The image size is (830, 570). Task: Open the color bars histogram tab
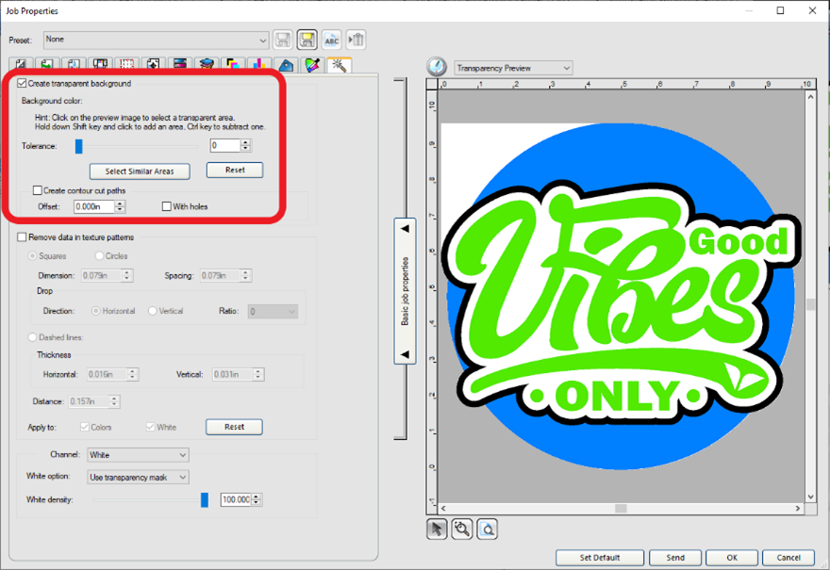coord(258,65)
